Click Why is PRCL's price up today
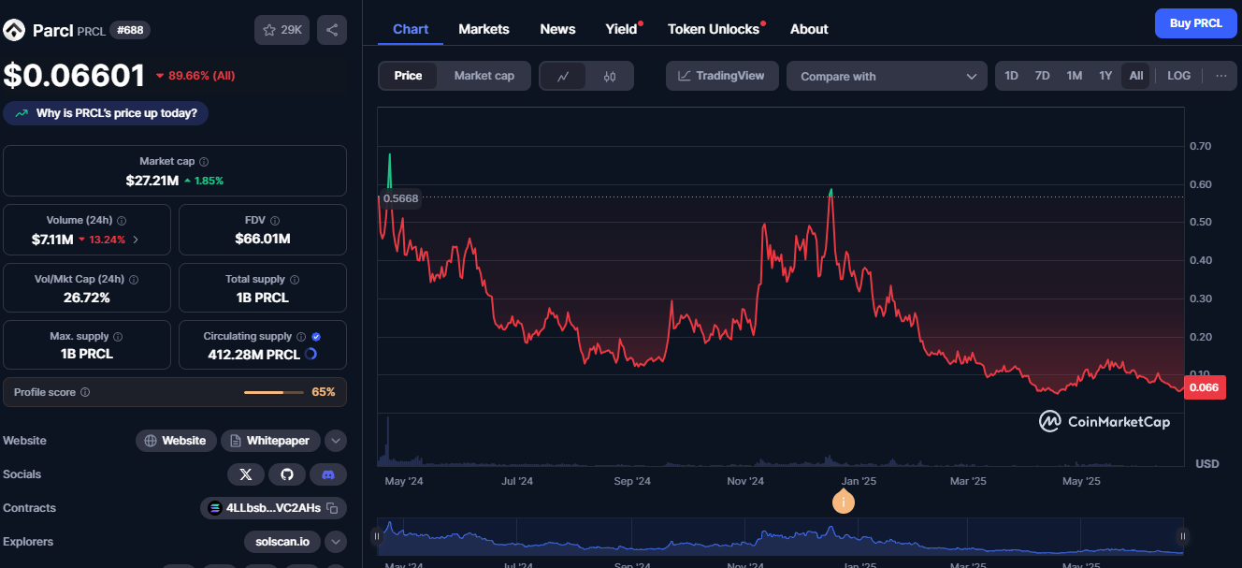 pos(106,113)
